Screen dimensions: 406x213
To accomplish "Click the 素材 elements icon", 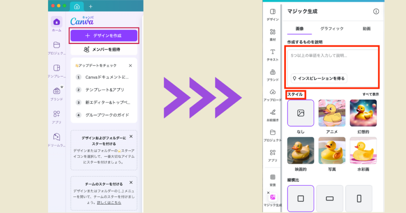I will click(272, 32).
